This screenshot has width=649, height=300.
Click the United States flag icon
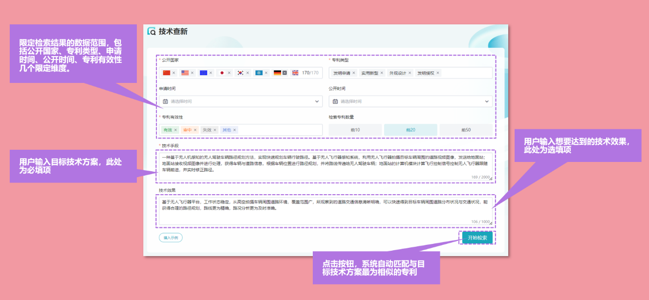click(x=185, y=73)
